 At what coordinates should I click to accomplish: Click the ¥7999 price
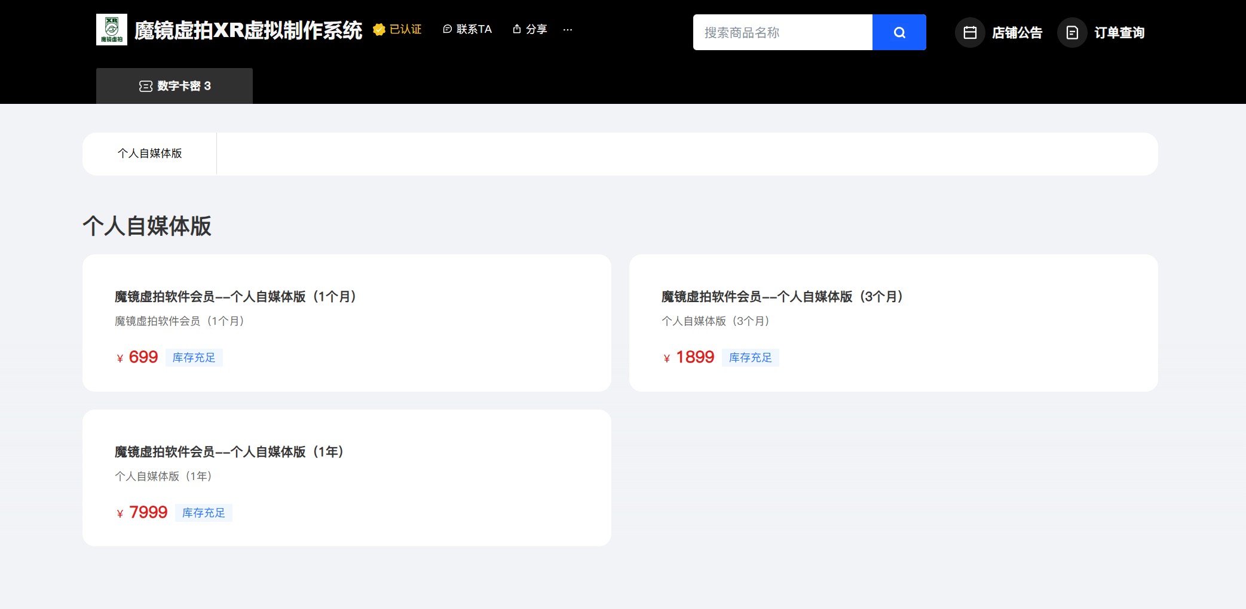pyautogui.click(x=142, y=512)
